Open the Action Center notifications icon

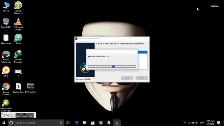pos(219,123)
